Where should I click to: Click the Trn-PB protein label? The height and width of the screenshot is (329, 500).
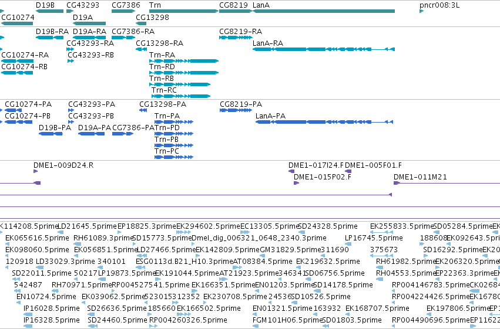166,140
